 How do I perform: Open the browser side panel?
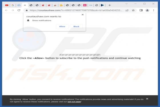[141, 10]
